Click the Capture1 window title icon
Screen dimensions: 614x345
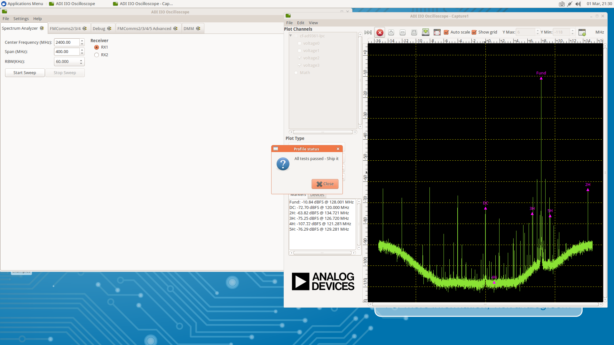coord(288,16)
